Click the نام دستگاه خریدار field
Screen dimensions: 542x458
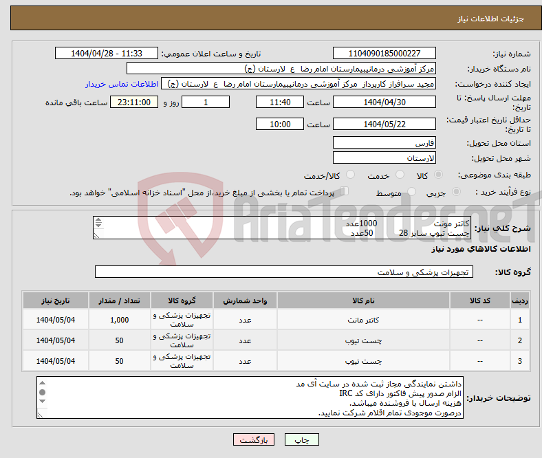click(281, 69)
